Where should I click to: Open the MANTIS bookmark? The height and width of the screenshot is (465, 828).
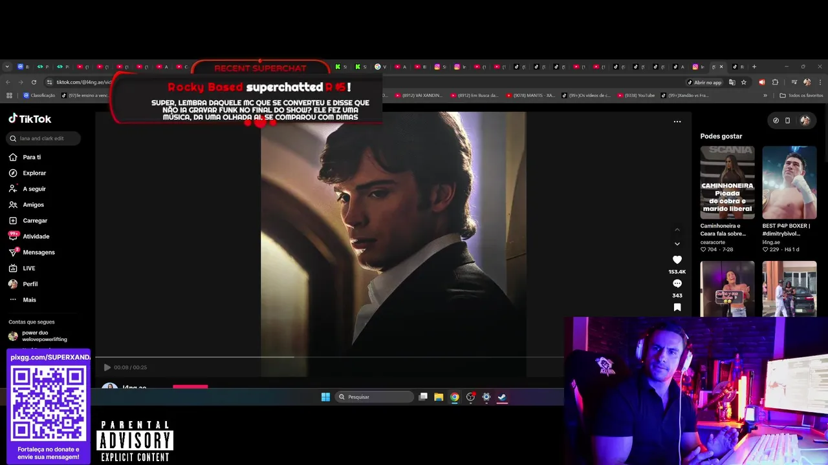(x=530, y=96)
